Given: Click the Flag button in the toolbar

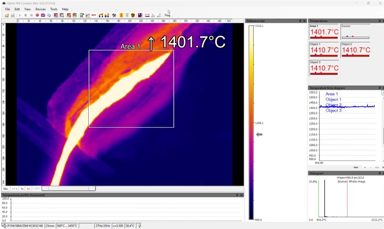Looking at the screenshot, I should tap(167, 15).
